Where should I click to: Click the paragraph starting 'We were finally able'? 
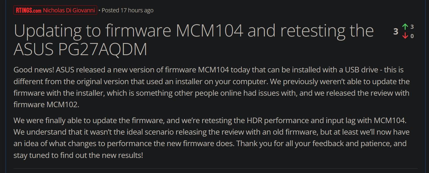(211, 138)
